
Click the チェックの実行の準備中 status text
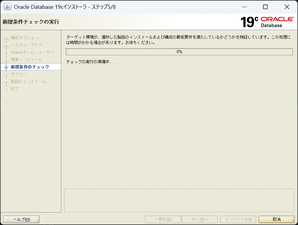pos(90,62)
